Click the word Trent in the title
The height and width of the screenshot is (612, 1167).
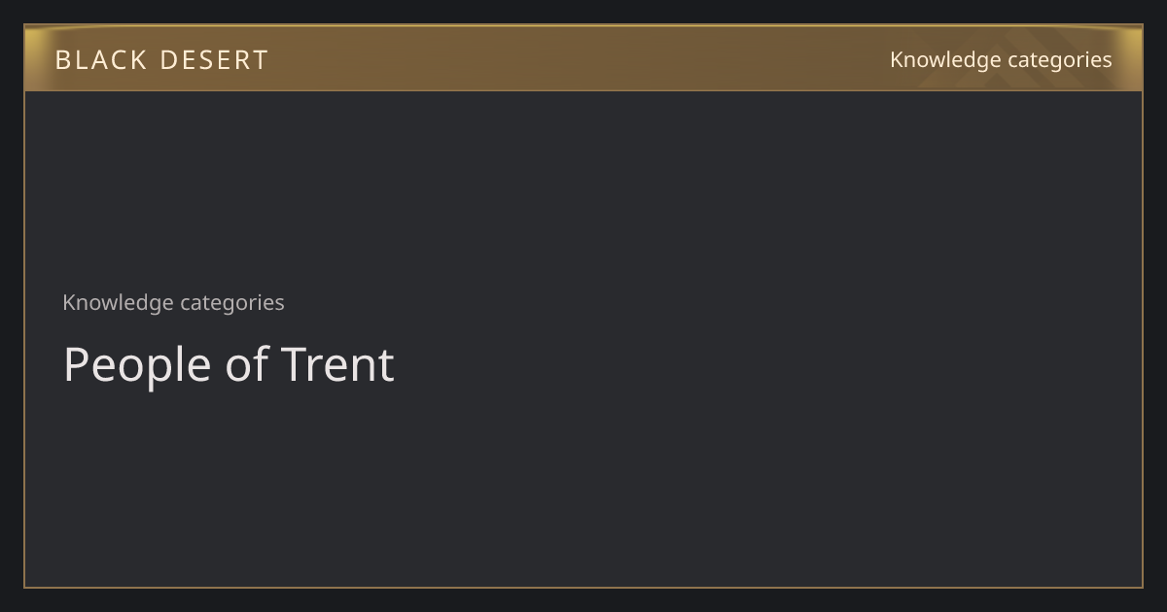[x=337, y=365]
